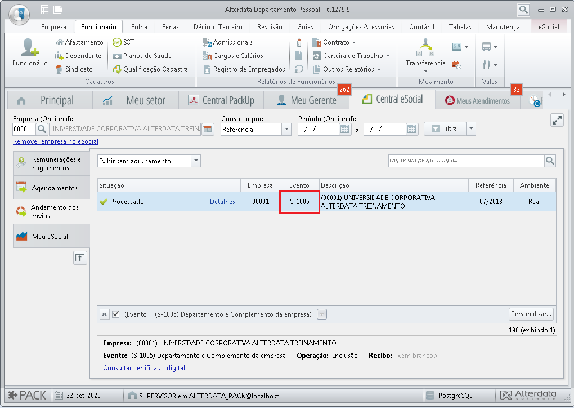Click the search magnifier in title bar
The height and width of the screenshot is (408, 574).
pyautogui.click(x=523, y=10)
